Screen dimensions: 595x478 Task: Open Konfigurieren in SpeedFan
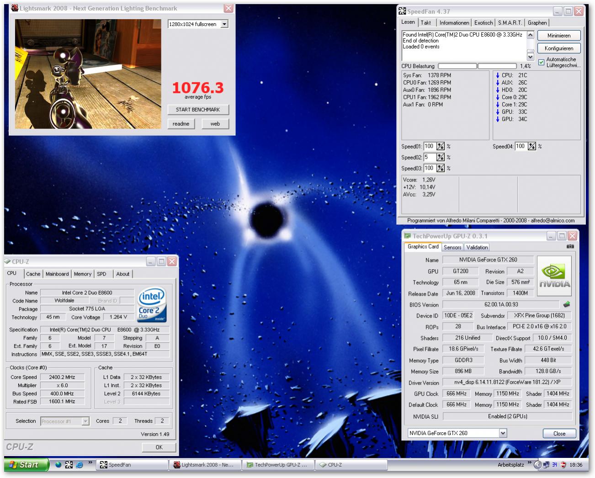pos(559,48)
